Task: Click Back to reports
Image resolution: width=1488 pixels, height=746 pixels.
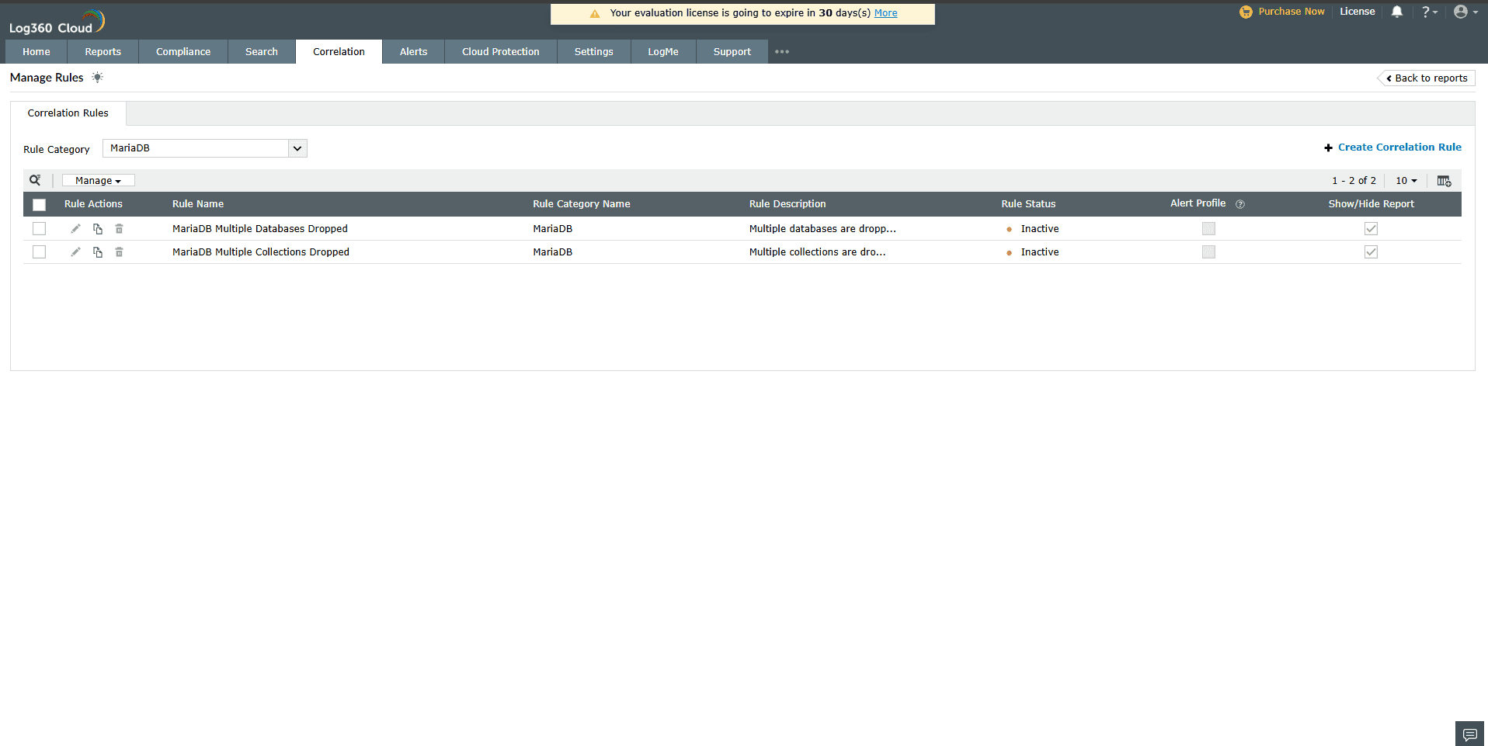Action: click(1427, 78)
